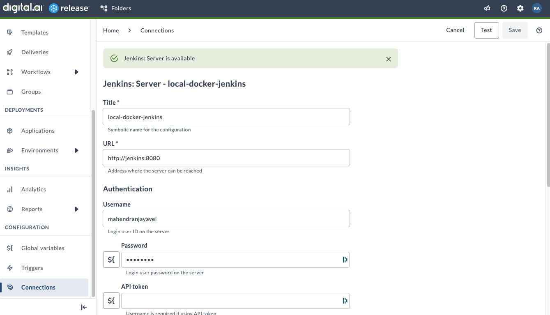550x315 pixels.
Task: Open the Templates sidebar item icon
Action: tap(10, 32)
